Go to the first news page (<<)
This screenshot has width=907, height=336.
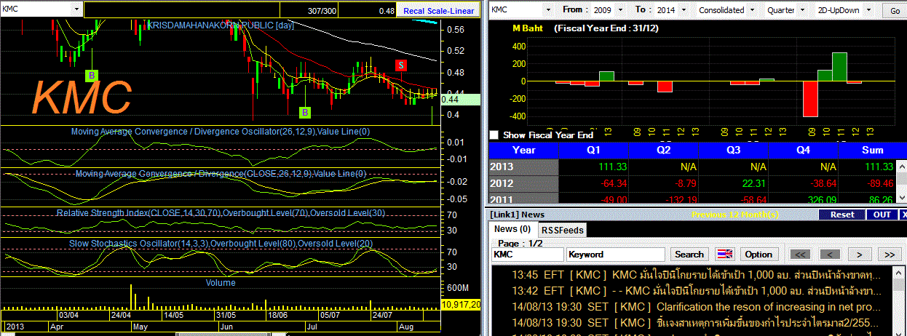(x=799, y=255)
